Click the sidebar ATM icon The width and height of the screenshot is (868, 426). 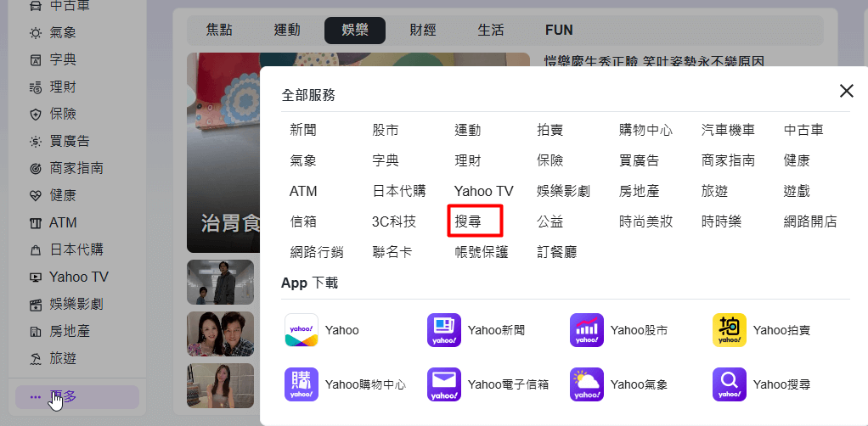pos(36,223)
